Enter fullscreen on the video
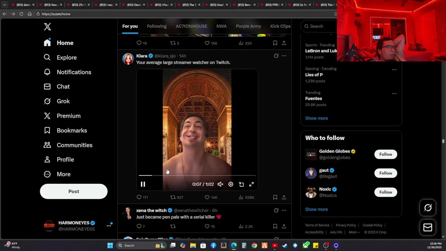Image resolution: width=446 pixels, height=251 pixels. click(252, 184)
